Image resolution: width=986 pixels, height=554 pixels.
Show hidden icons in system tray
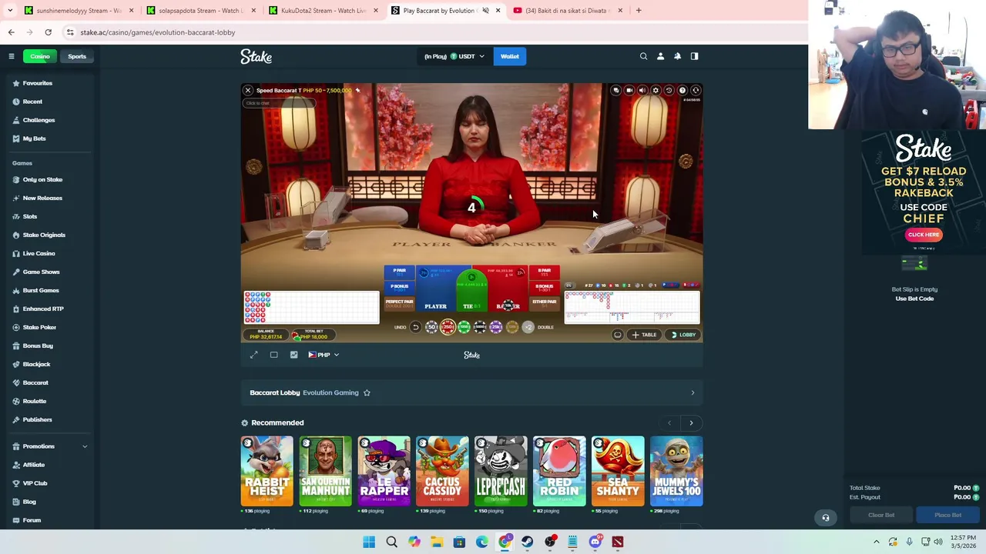pyautogui.click(x=876, y=542)
